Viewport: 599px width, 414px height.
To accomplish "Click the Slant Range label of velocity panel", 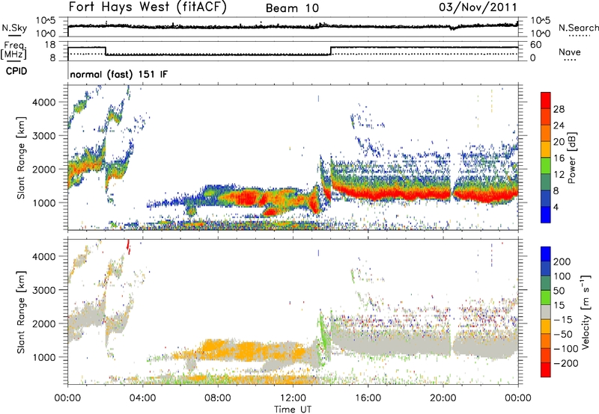I will point(21,312).
